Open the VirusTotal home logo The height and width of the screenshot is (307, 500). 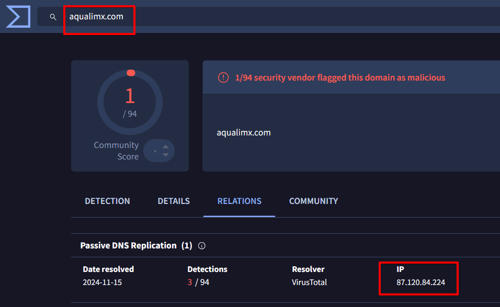pyautogui.click(x=18, y=17)
